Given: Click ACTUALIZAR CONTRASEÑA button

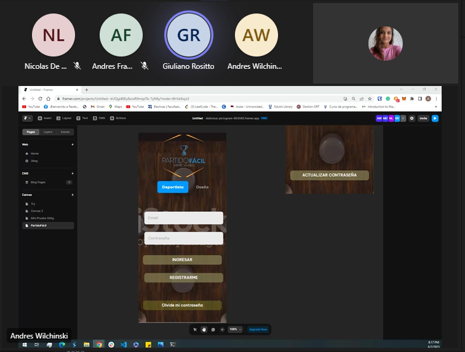Looking at the screenshot, I should pyautogui.click(x=330, y=175).
